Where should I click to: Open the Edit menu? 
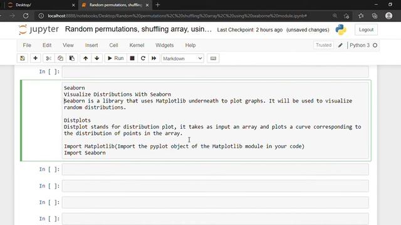(47, 45)
